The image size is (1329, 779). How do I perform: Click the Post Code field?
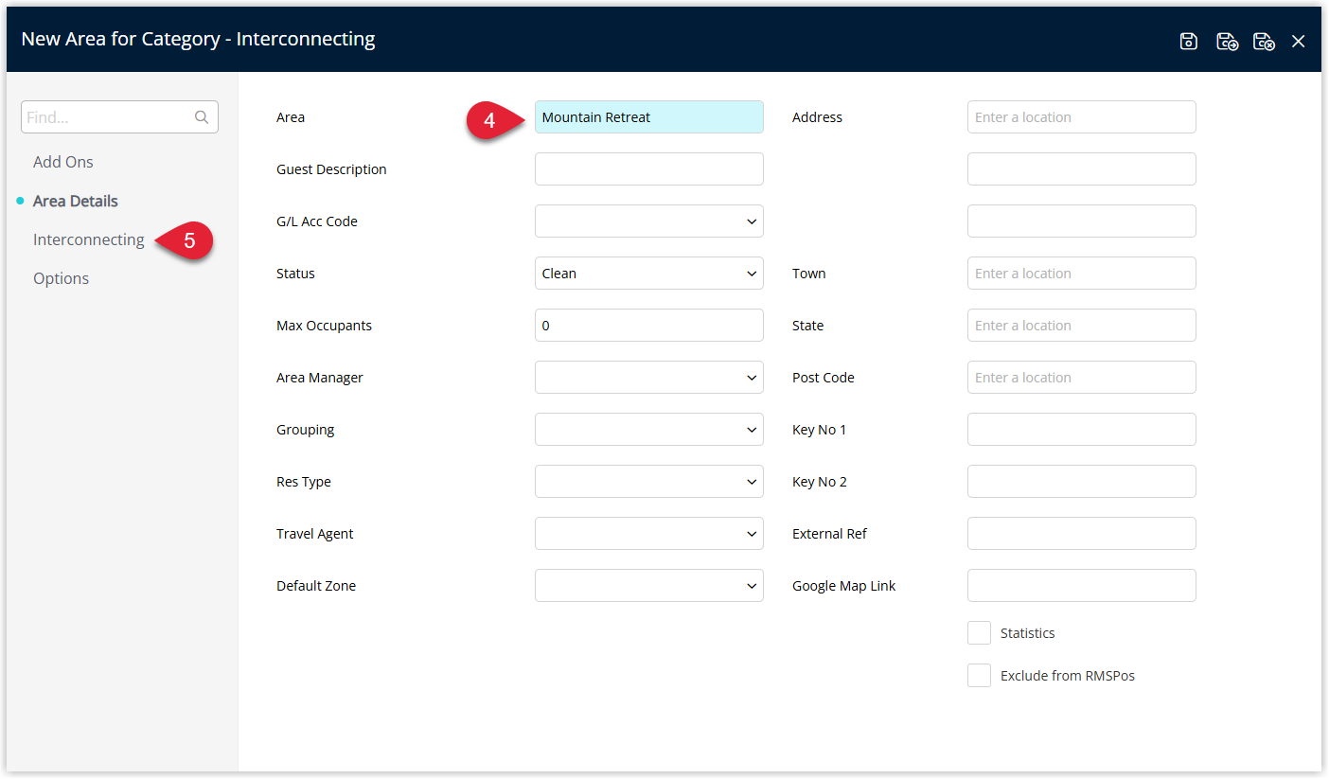click(1082, 378)
